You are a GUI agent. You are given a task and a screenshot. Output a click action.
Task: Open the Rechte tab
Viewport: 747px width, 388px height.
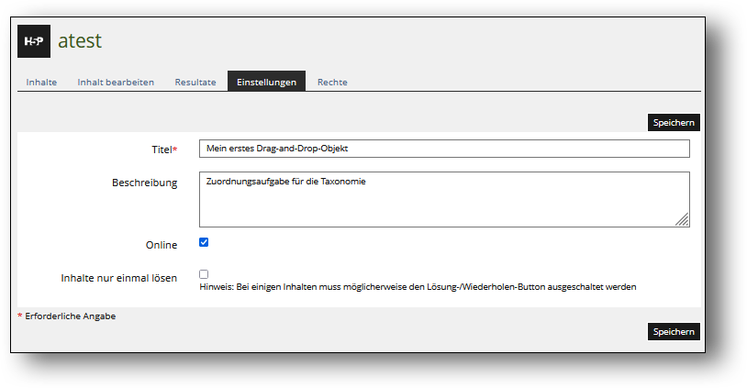[332, 83]
